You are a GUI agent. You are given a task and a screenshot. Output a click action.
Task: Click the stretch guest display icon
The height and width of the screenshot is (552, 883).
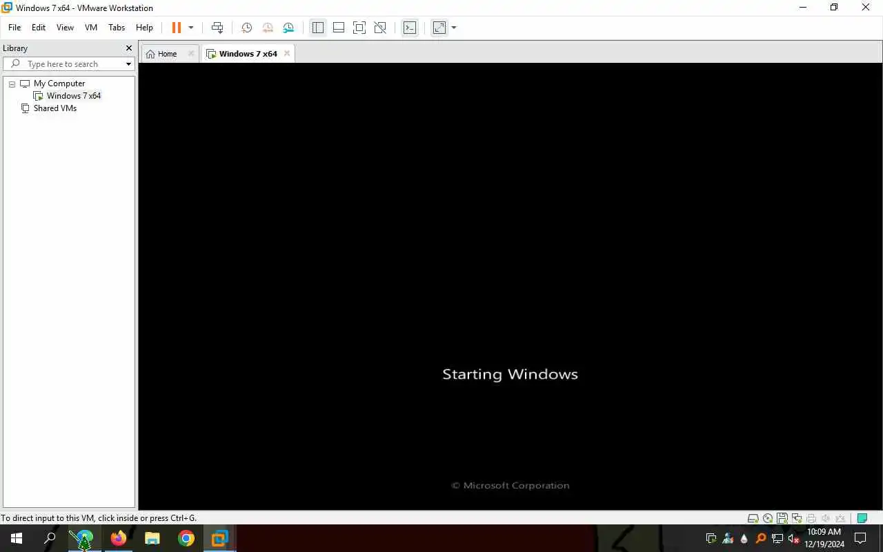(x=439, y=28)
